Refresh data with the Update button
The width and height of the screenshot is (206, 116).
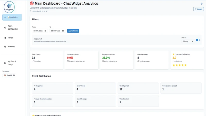199,9
